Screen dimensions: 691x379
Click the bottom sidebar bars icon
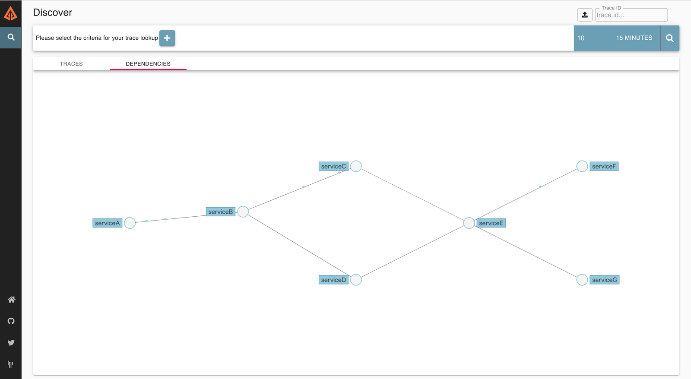[10, 364]
